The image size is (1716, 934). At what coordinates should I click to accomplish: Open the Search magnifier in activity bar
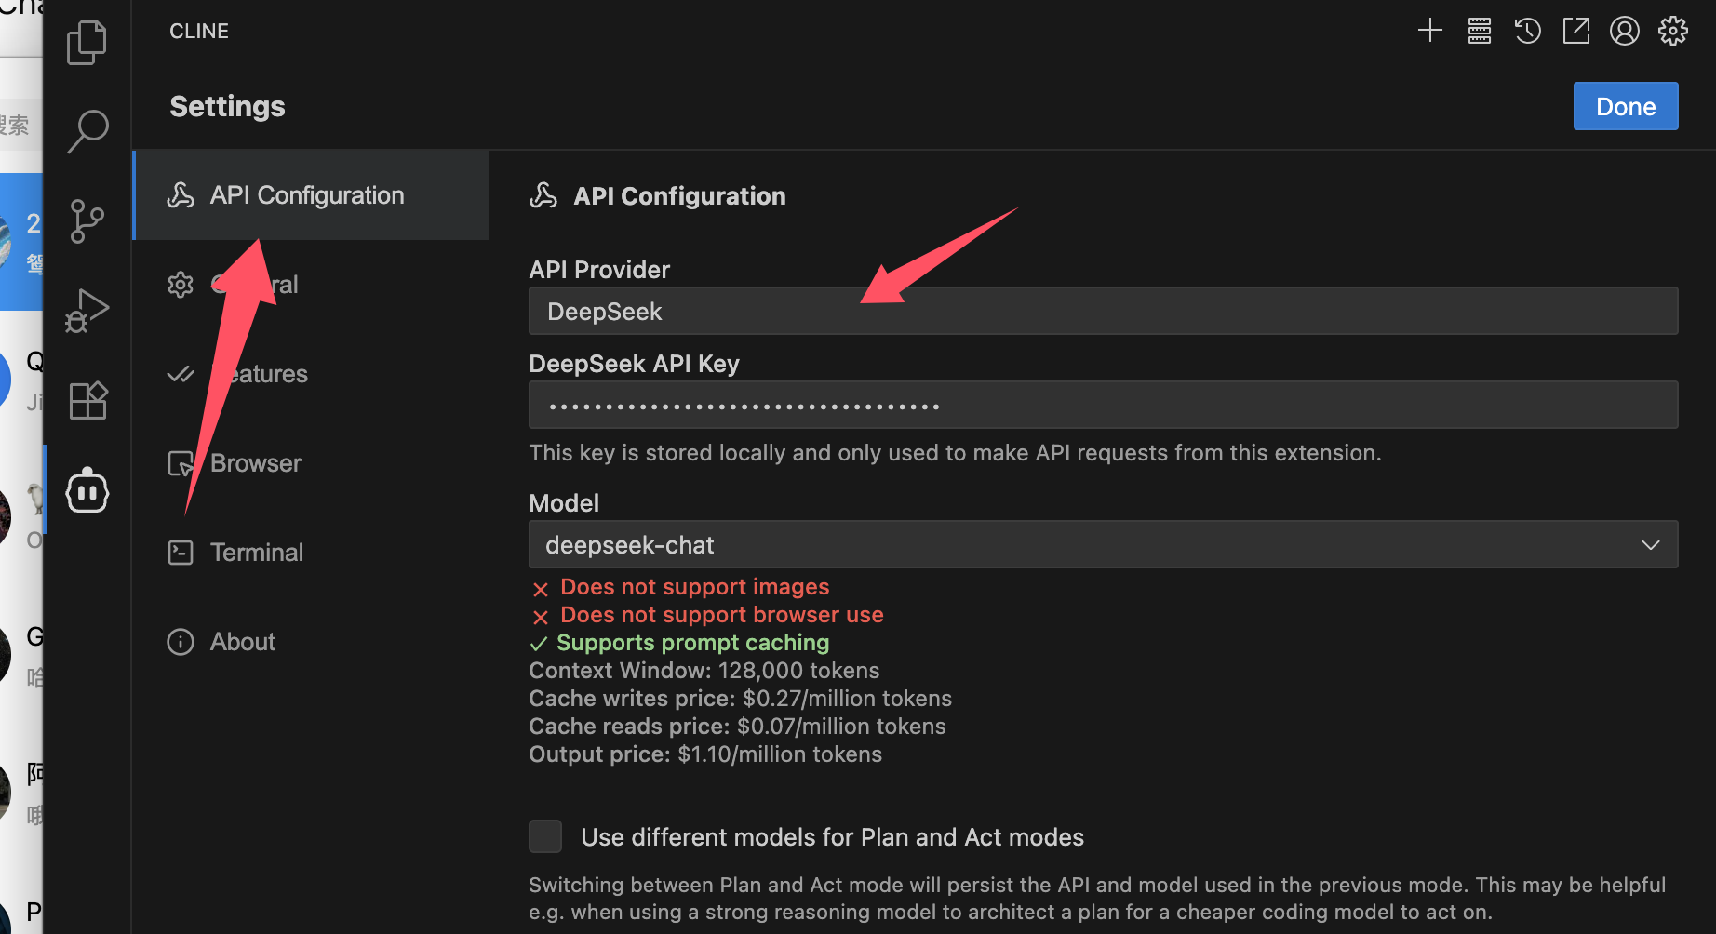87,131
